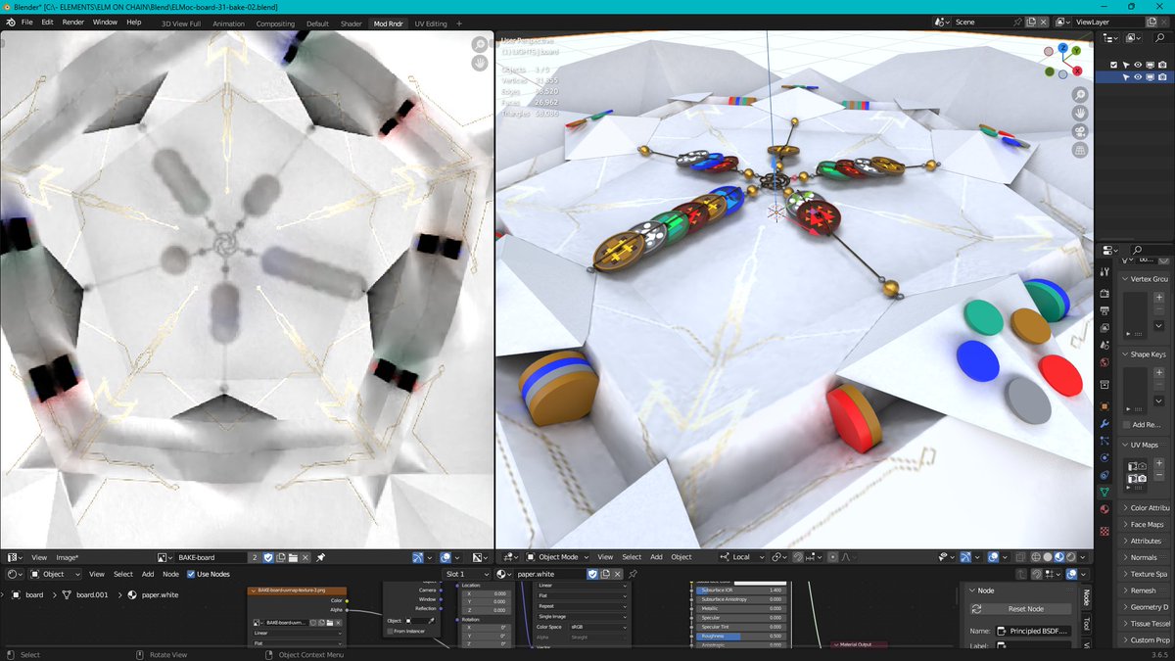
Task: Pin the image in the image editor header
Action: click(320, 557)
